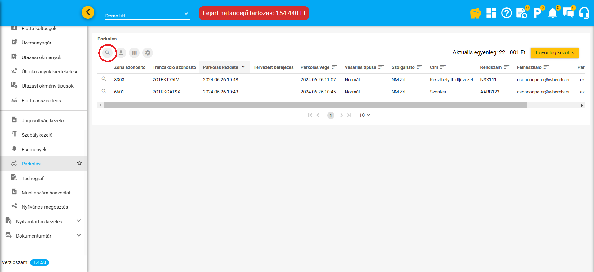Open Tachográf in the sidebar
This screenshot has height=272, width=594.
tap(33, 178)
